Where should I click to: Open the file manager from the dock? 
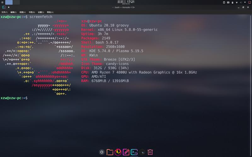(x=110, y=152)
